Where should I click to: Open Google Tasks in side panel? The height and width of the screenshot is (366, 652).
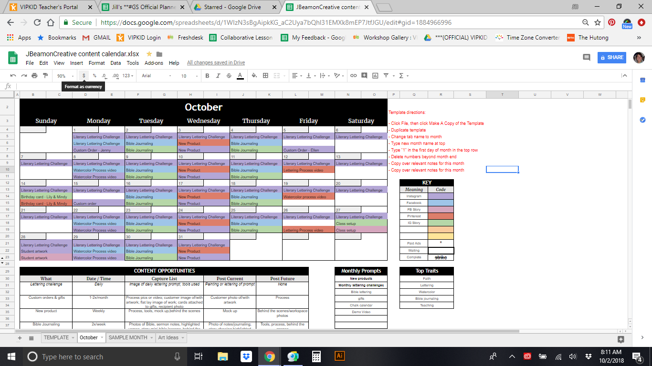click(642, 120)
